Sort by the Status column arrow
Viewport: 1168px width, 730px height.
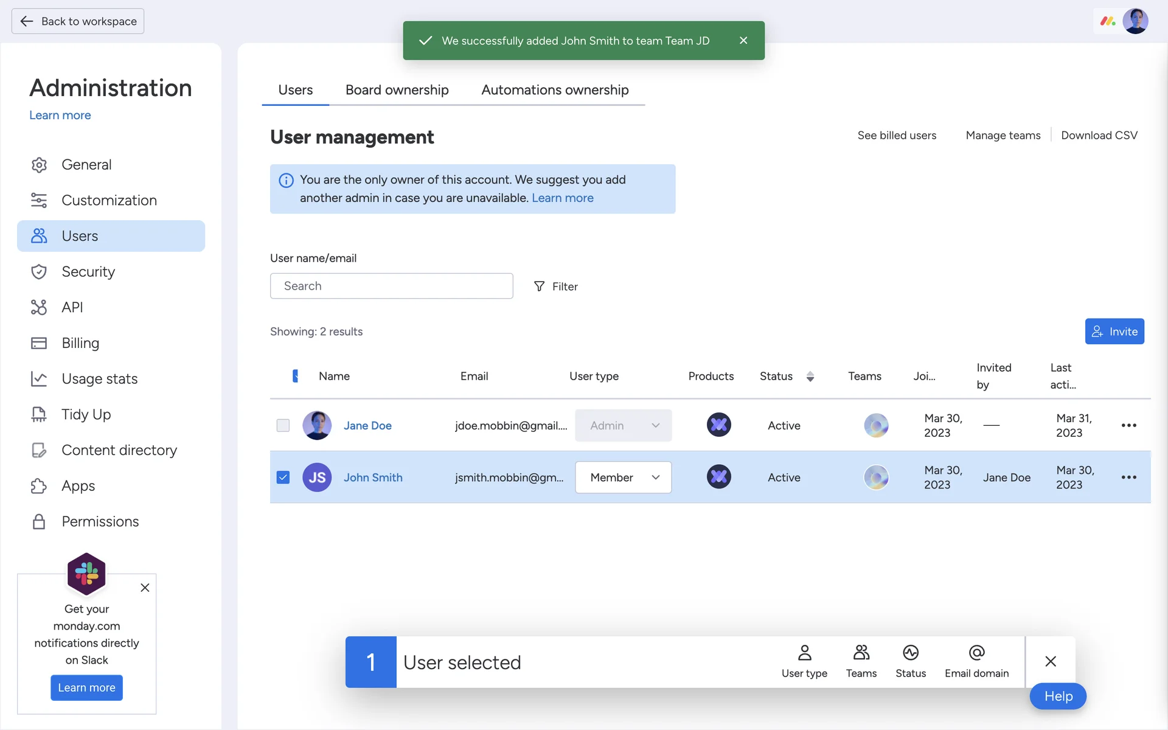pyautogui.click(x=810, y=377)
